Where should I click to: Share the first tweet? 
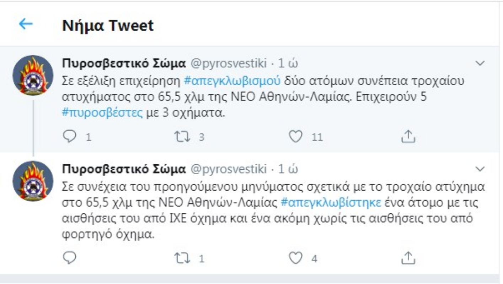[408, 137]
